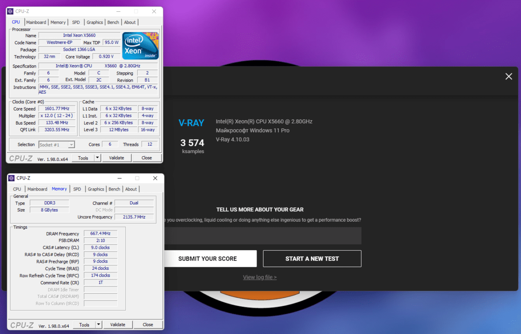Click the 9.0 clocks CAS latency value

click(100, 247)
